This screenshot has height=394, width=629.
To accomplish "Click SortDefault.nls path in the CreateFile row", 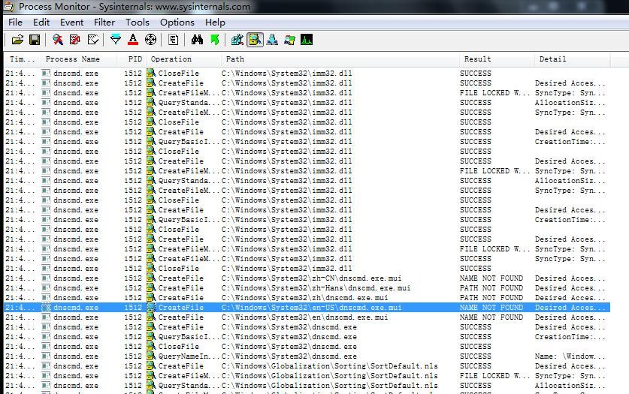I will 329,366.
